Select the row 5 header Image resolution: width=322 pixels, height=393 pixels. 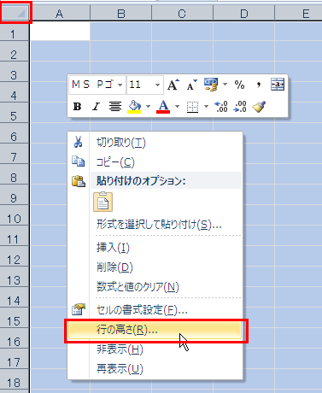[15, 113]
